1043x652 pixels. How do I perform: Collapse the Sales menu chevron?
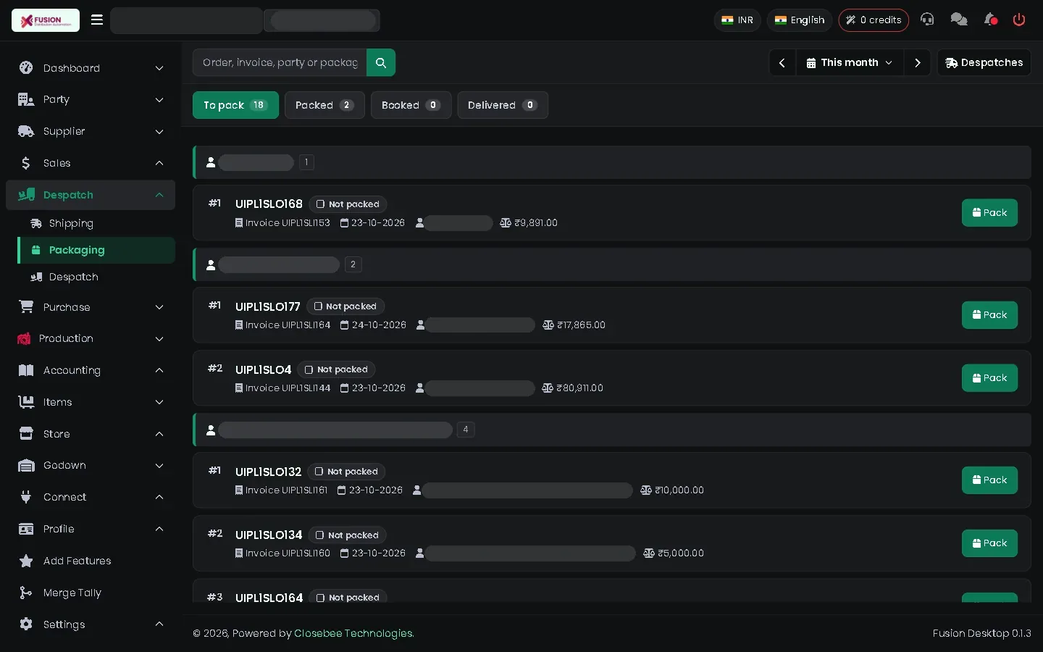click(159, 163)
